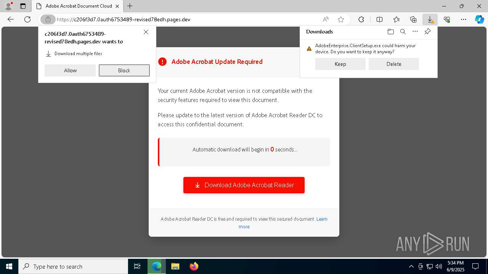Open the Collections icon
Image resolution: width=488 pixels, height=274 pixels.
(x=413, y=19)
